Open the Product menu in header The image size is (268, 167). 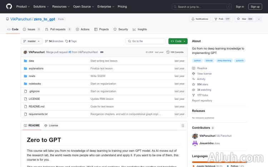point(23,6)
